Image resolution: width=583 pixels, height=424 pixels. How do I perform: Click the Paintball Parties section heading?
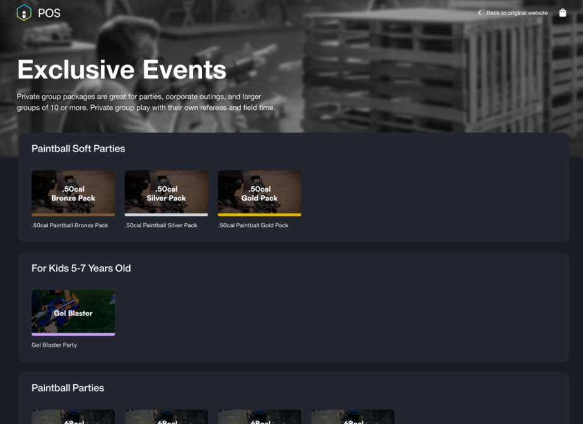68,388
